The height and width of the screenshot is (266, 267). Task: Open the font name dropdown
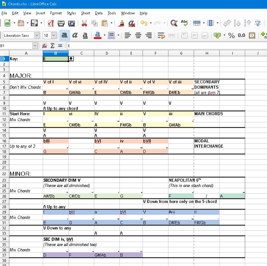(x=37, y=36)
